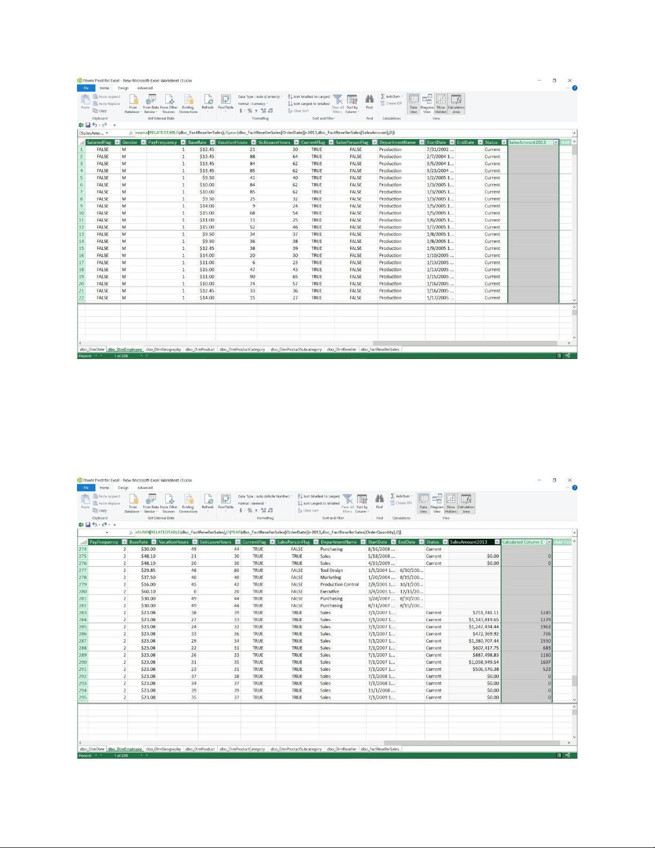
Task: Click Refresh icon in the upper window
Action: tap(207, 101)
